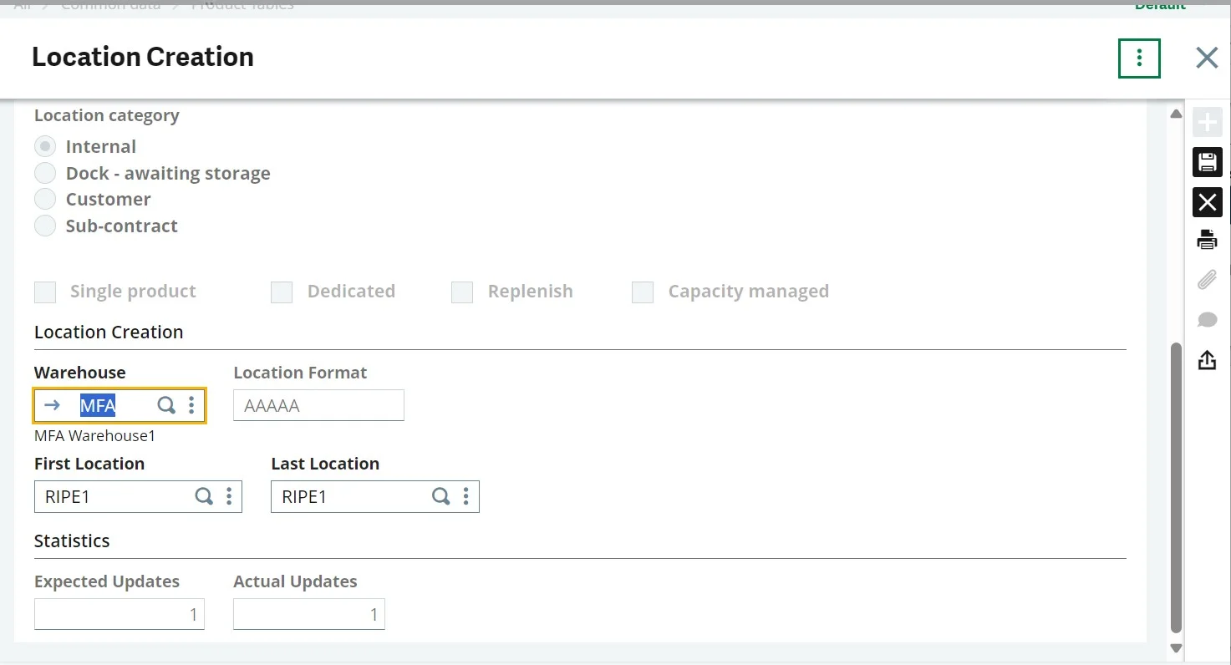This screenshot has width=1231, height=665.
Task: Open First Location three-dot actions
Action: [x=229, y=496]
